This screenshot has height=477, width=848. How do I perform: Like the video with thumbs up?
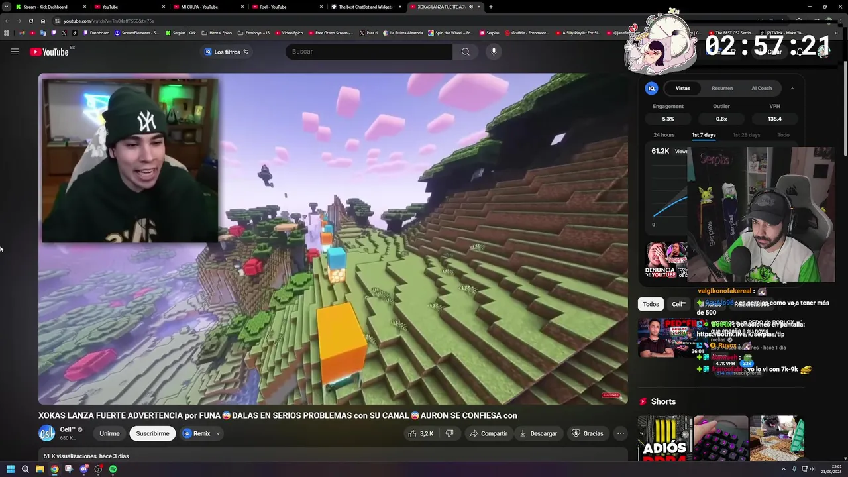[421, 433]
